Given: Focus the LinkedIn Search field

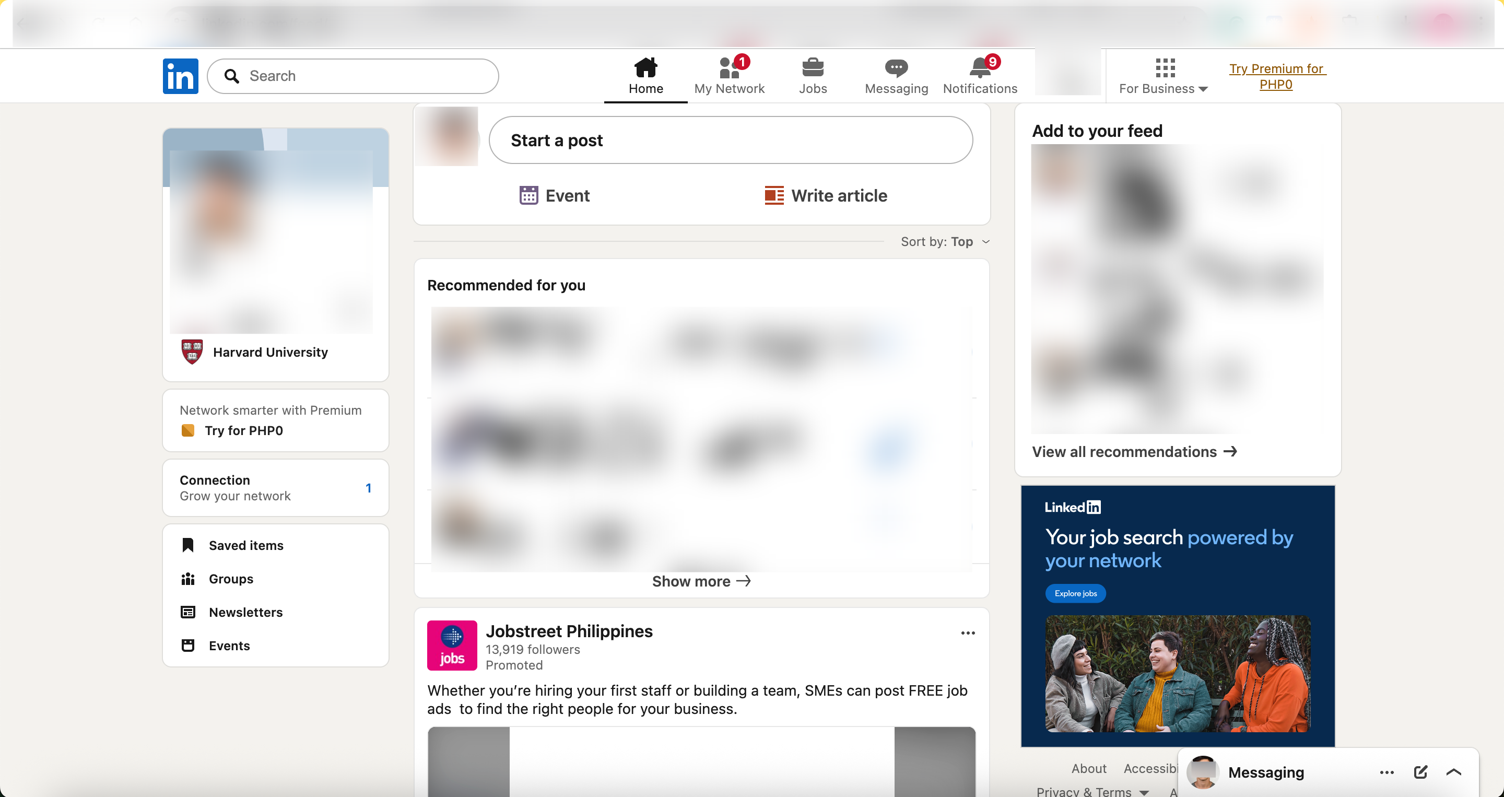Looking at the screenshot, I should [x=352, y=76].
